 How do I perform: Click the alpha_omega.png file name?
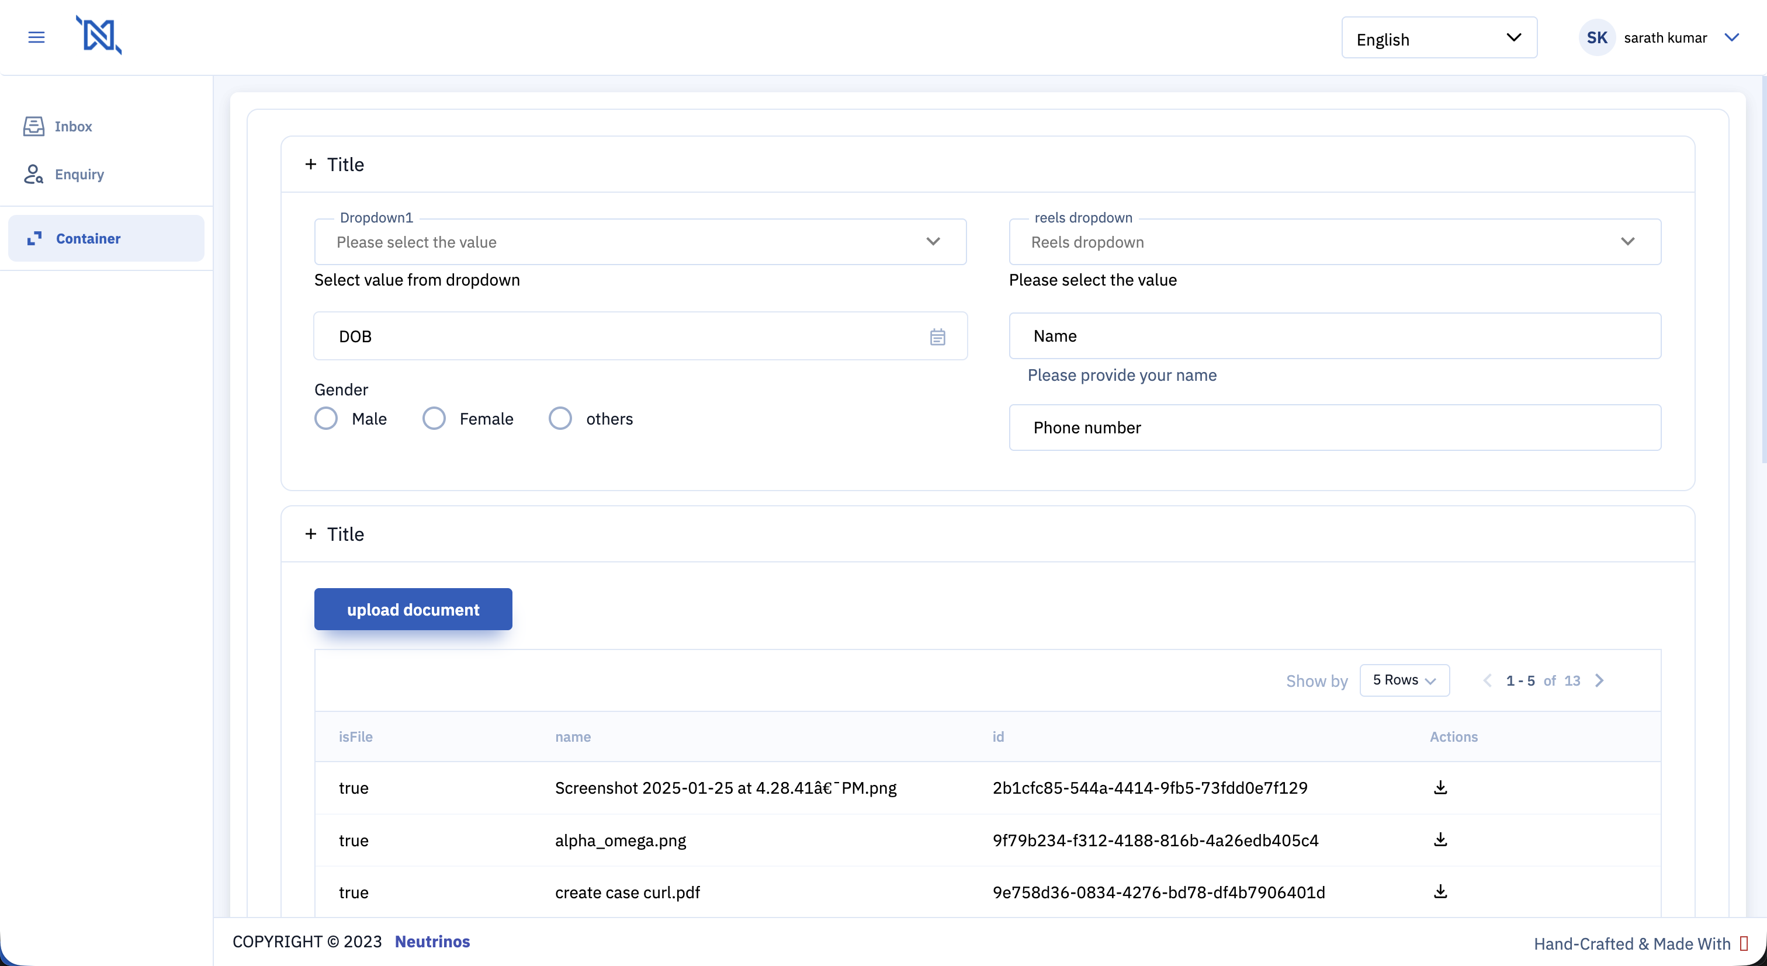click(x=620, y=840)
